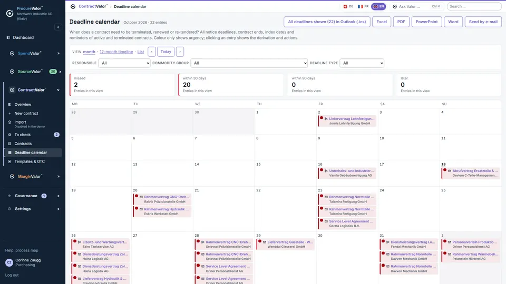Click the ContractValor icon in the breadcrumb

(73, 6)
